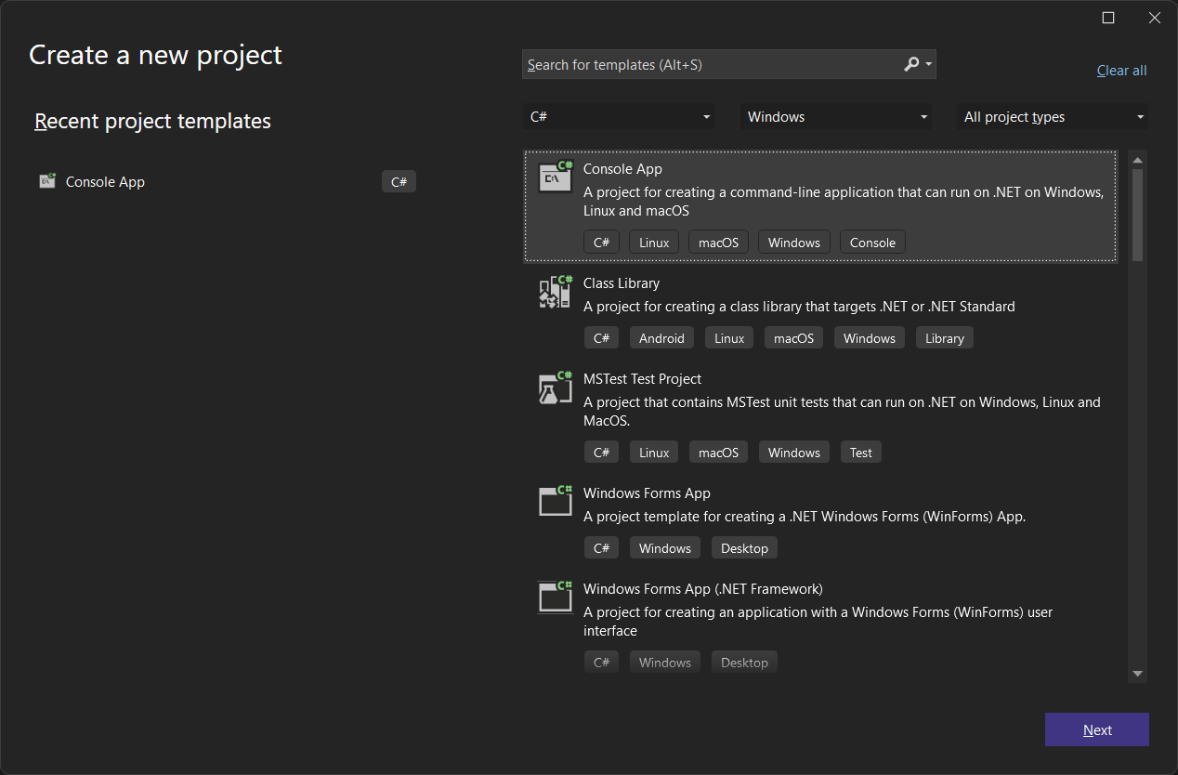Maximize the dialog window
Image resolution: width=1178 pixels, height=775 pixels.
(1108, 18)
